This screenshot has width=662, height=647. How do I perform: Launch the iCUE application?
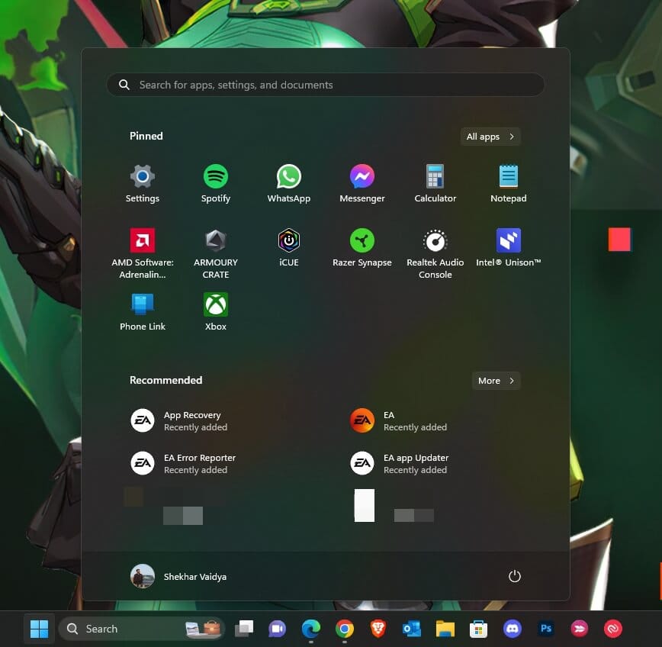tap(288, 239)
